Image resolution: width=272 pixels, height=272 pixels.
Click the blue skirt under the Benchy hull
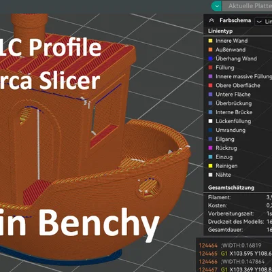[x=61, y=256]
